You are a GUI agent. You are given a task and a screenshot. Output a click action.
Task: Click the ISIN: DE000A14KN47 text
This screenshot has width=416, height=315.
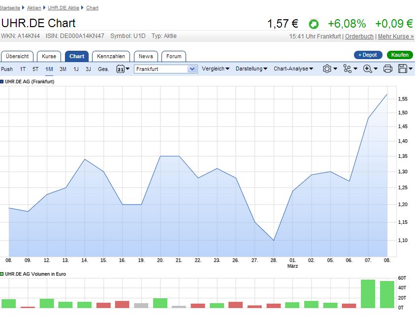(x=75, y=36)
